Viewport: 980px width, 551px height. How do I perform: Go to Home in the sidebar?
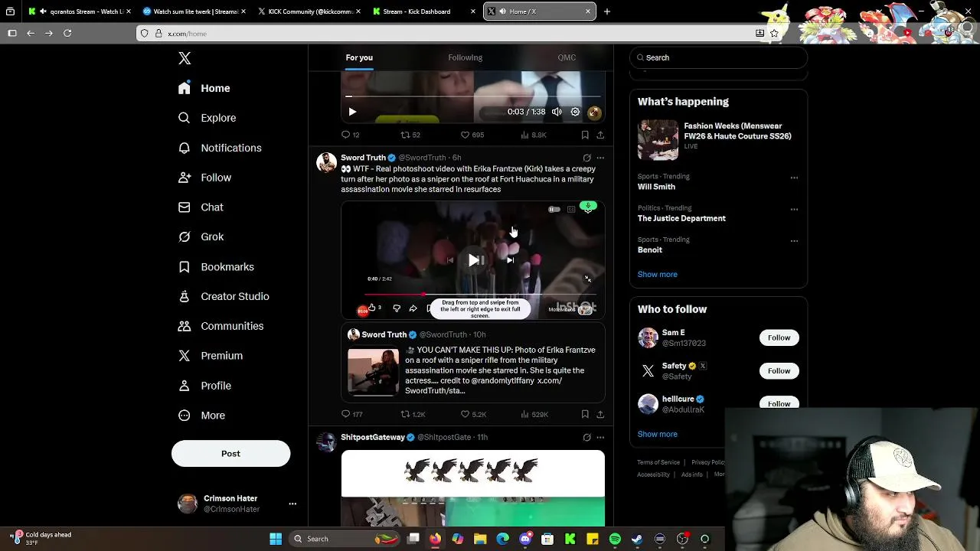click(x=204, y=88)
